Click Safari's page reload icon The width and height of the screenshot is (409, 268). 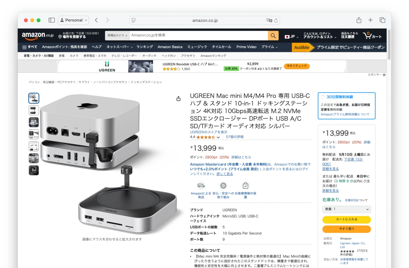pos(276,20)
